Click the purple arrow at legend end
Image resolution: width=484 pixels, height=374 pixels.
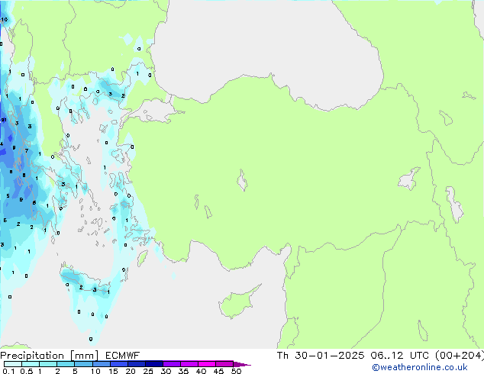click(242, 364)
